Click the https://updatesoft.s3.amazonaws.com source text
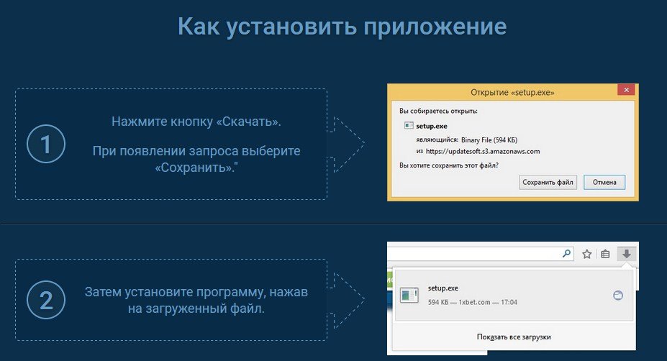This screenshot has height=361, width=667. pyautogui.click(x=482, y=151)
